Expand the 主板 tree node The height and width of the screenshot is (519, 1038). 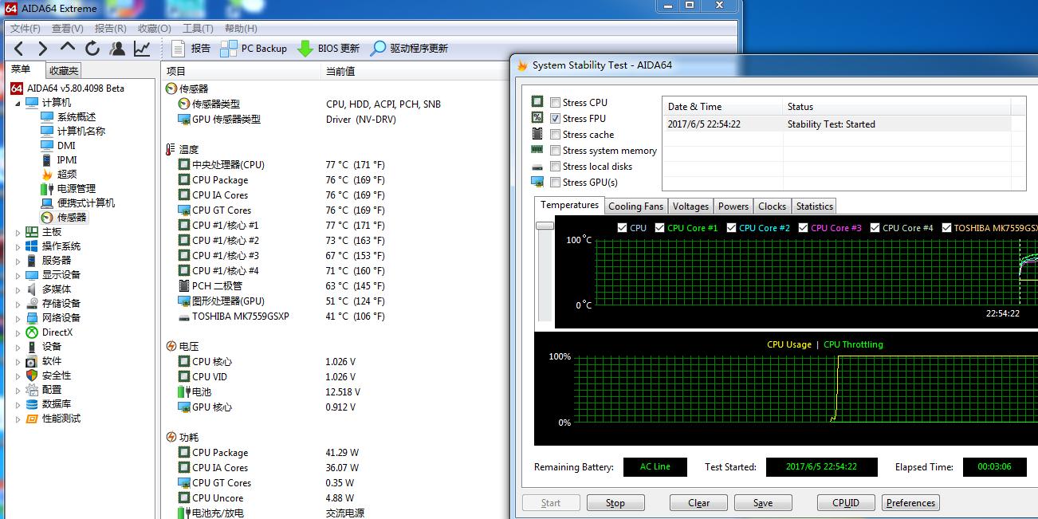pos(18,232)
